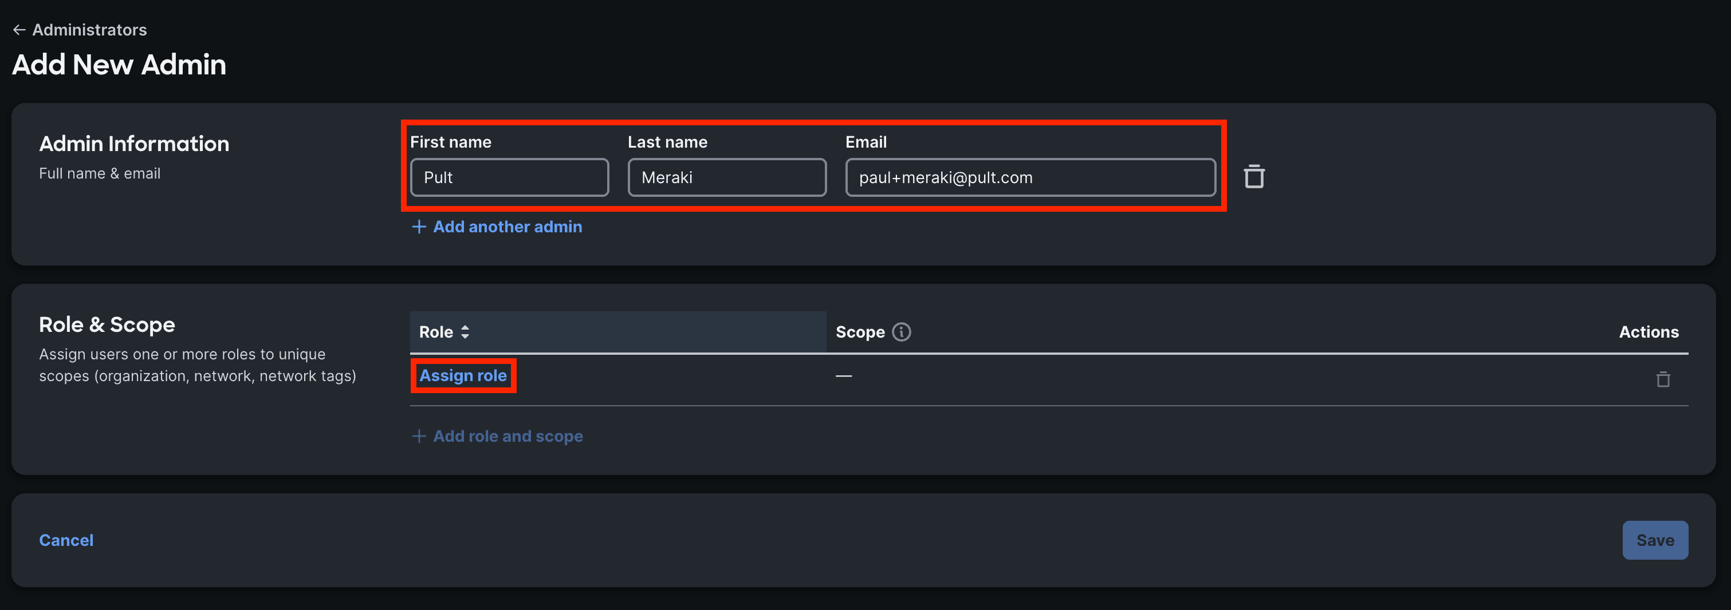This screenshot has width=1731, height=610.
Task: Open the Scope info tooltip icon
Action: (x=901, y=332)
